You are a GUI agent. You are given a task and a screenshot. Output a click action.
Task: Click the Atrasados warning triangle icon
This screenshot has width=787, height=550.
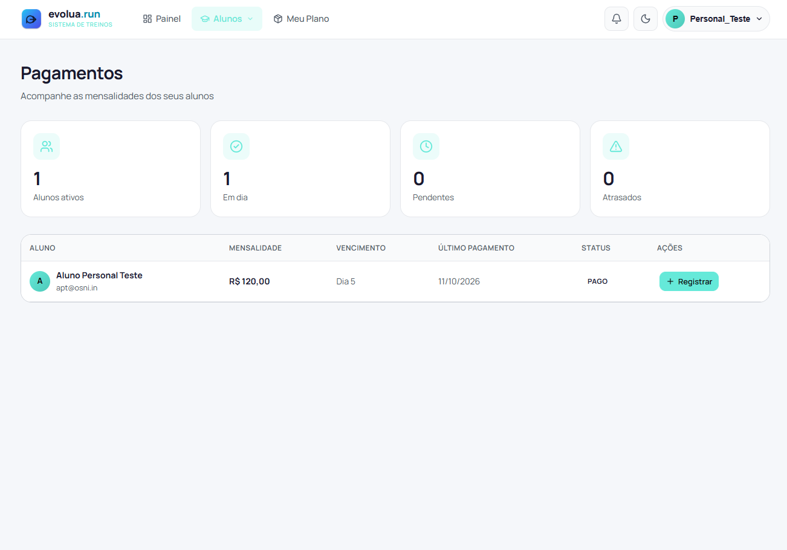[616, 146]
